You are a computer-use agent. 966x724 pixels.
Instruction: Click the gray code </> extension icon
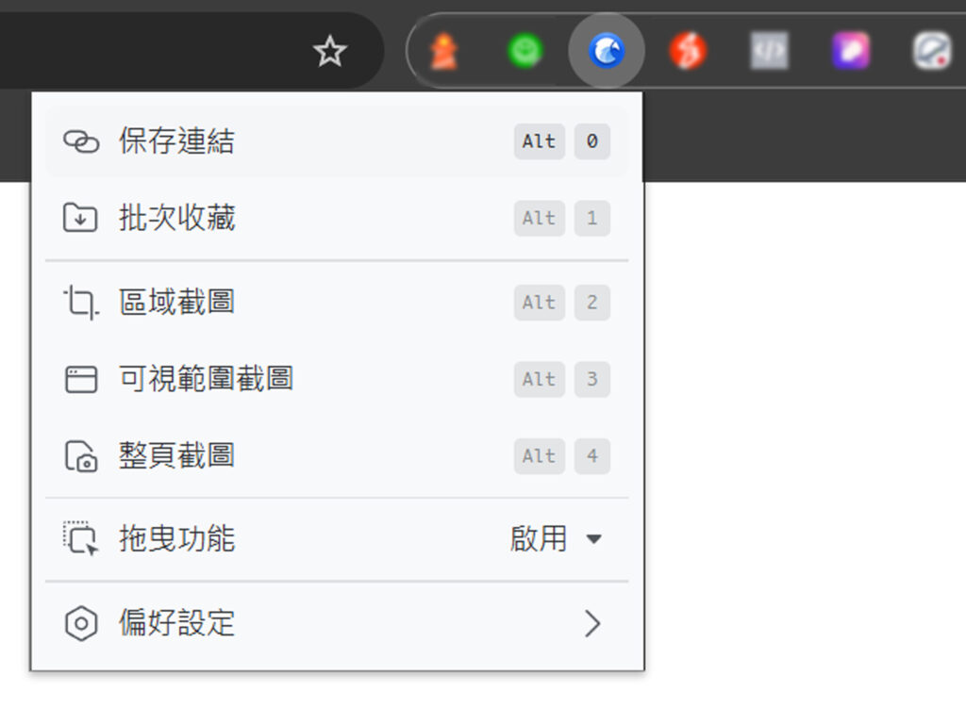click(768, 52)
